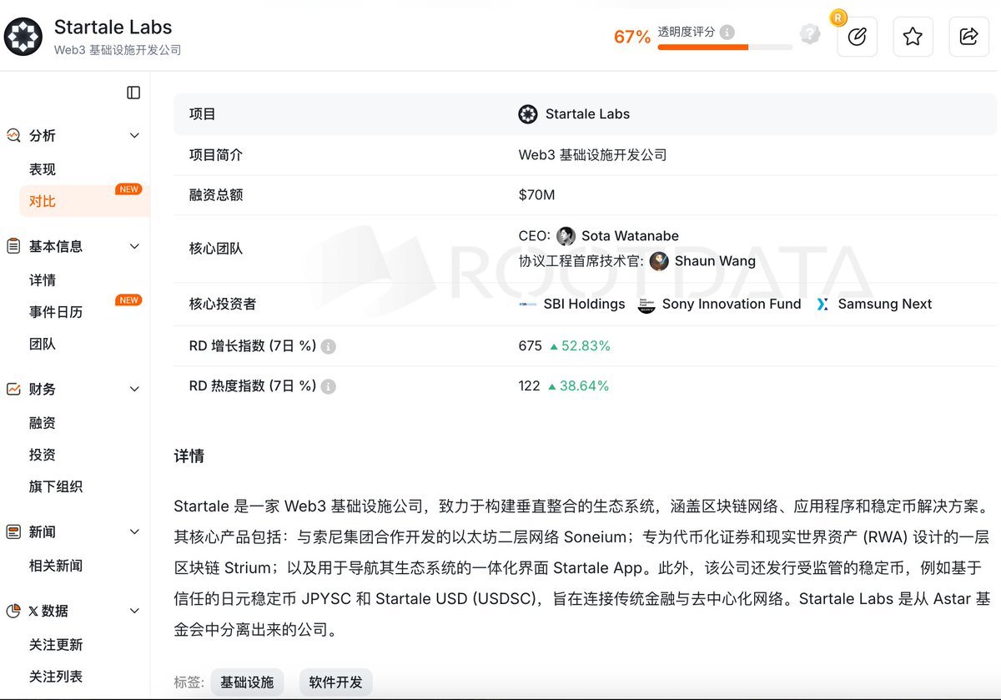Click the Samsung Next logo
1001x700 pixels.
822,305
